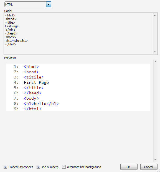The height and width of the screenshot is (172, 160).
Task: Toggle the Embed StyleSheet checkbox
Action: point(6,167)
